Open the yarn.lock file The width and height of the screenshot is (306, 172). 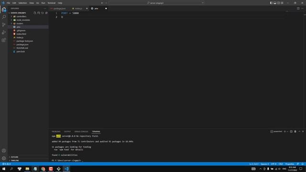point(21,52)
